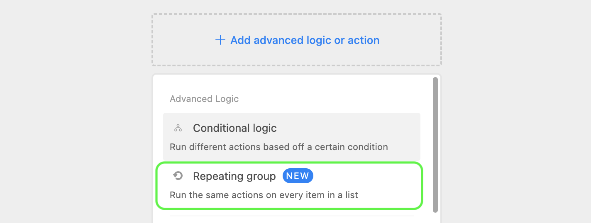This screenshot has height=223, width=591.
Task: Click the "Conditional logic" title text
Action: click(235, 128)
